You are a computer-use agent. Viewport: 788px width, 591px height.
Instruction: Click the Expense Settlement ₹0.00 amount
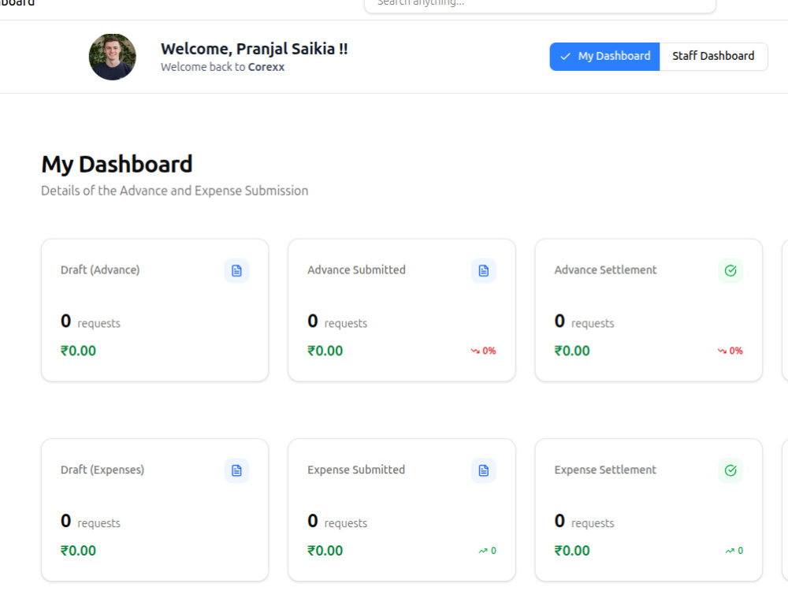coord(572,551)
